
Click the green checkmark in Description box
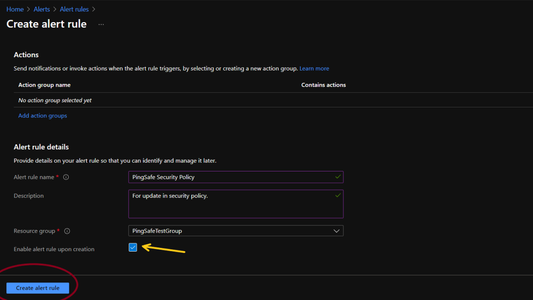click(x=338, y=195)
